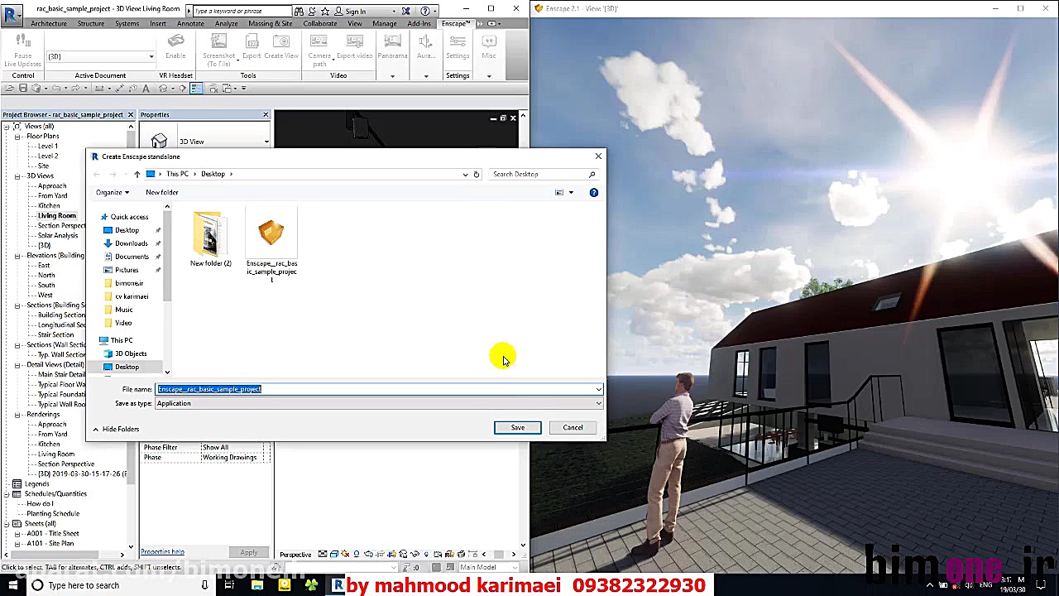This screenshot has height=596, width=1059.
Task: Click the Misc ribbon icon
Action: pos(489,41)
